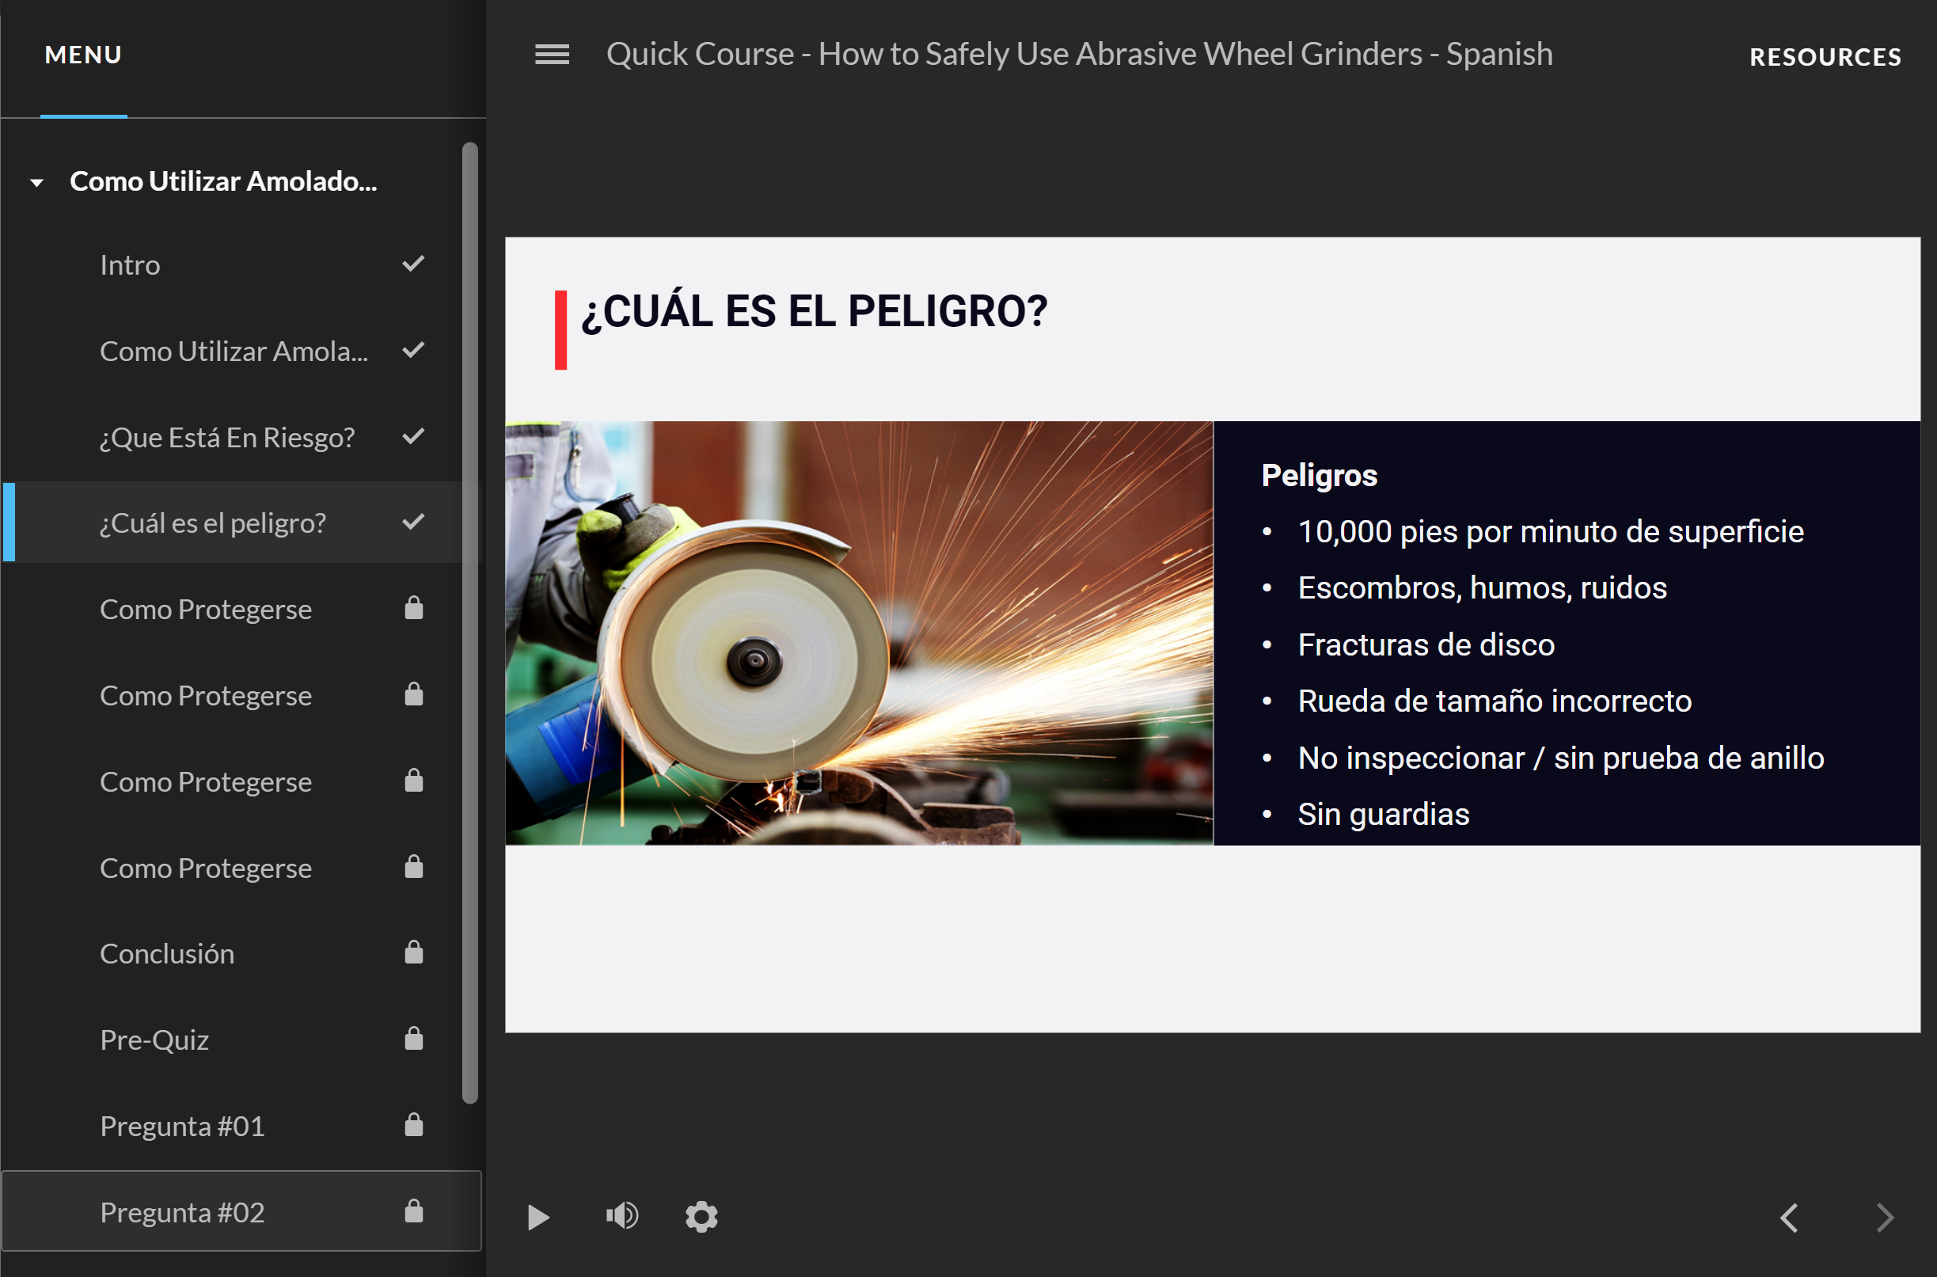Click "Sin guardias" bullet
The height and width of the screenshot is (1277, 1937).
coord(1384,815)
